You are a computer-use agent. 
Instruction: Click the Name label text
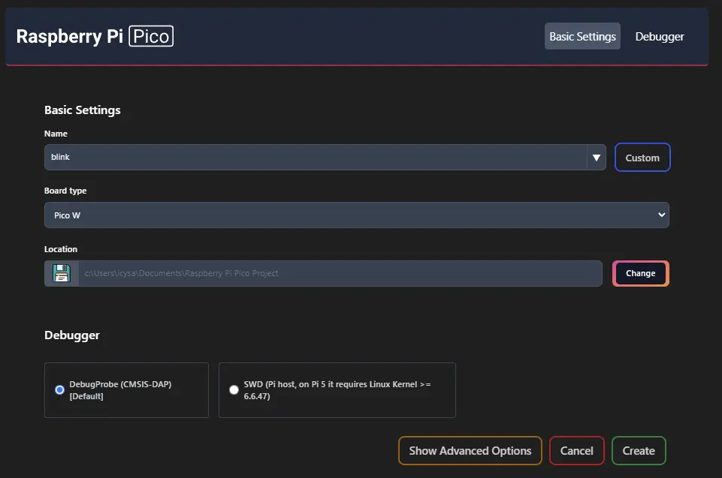point(56,134)
